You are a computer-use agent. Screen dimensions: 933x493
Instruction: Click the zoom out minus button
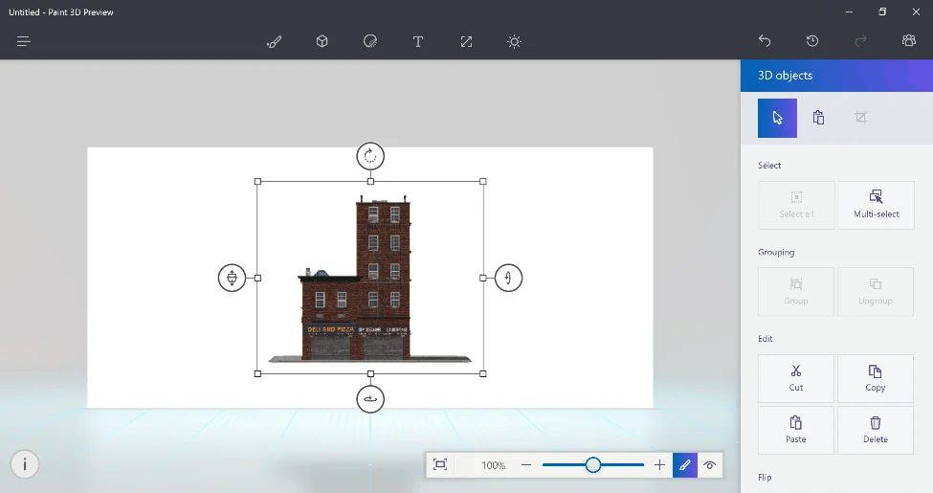pyautogui.click(x=526, y=465)
